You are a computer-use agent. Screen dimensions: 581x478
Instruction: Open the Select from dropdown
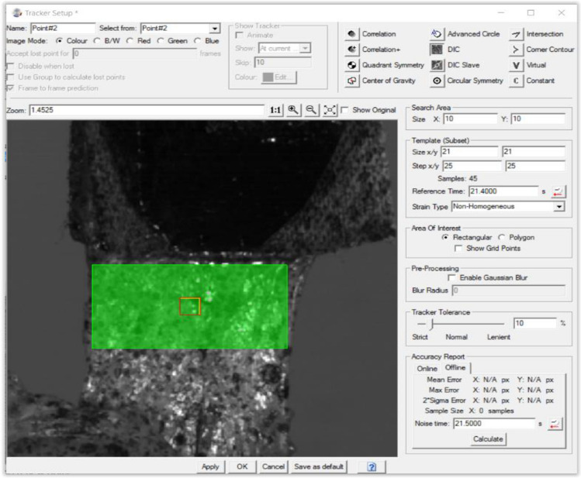coord(215,29)
